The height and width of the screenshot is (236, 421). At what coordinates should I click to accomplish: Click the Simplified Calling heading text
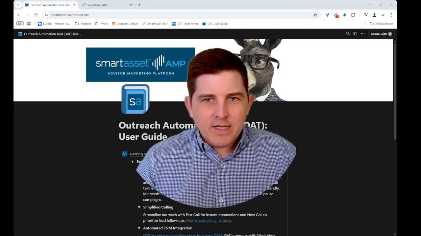pos(158,207)
